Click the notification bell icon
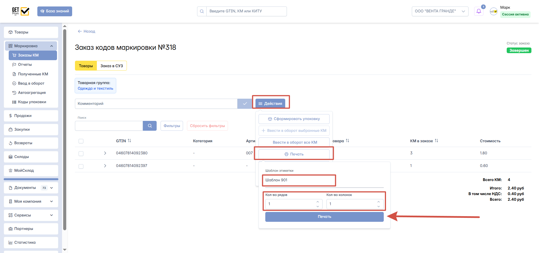 pyautogui.click(x=479, y=11)
